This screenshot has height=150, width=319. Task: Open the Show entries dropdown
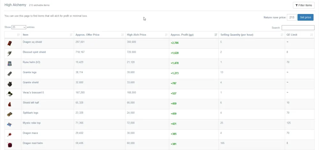19,27
